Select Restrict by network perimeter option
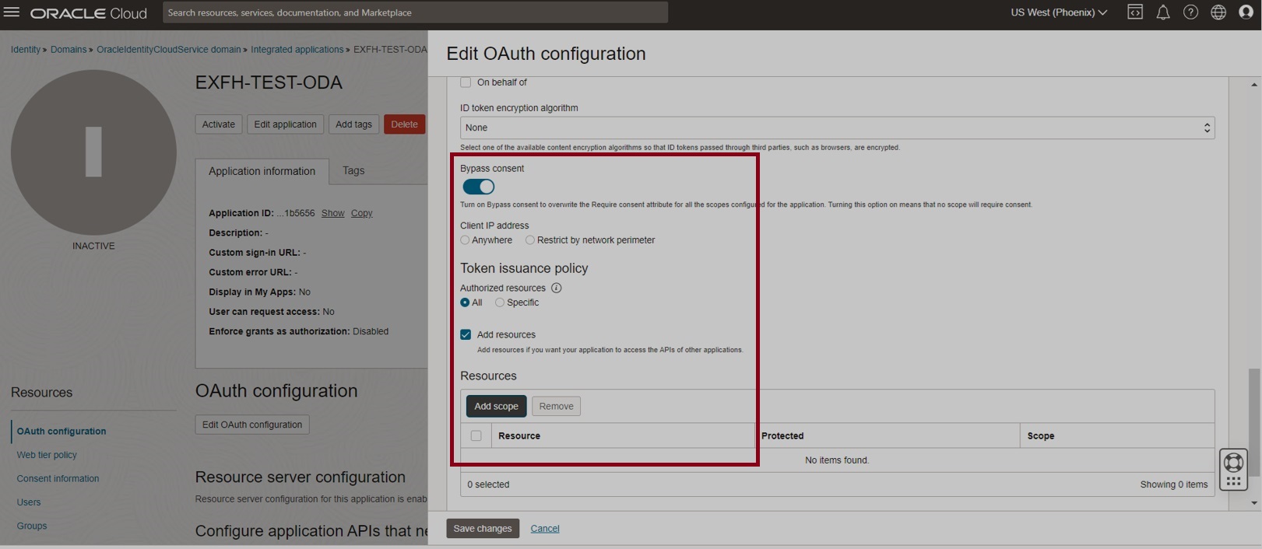 click(530, 240)
